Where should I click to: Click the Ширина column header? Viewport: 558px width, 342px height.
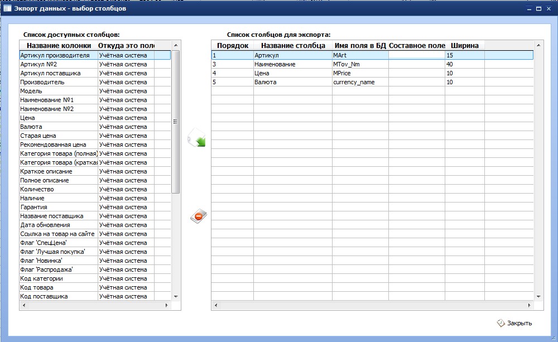(x=465, y=46)
